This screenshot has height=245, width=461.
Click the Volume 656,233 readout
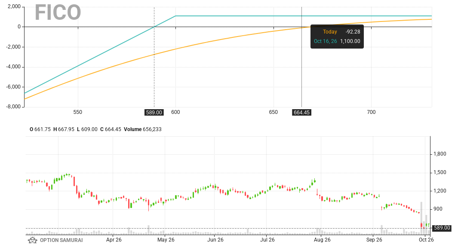tap(143, 129)
